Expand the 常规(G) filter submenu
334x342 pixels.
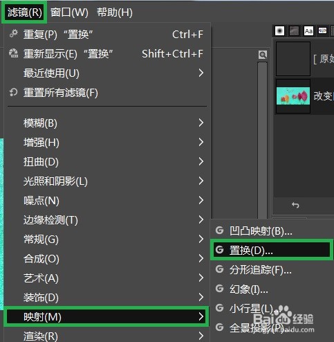coord(107,240)
